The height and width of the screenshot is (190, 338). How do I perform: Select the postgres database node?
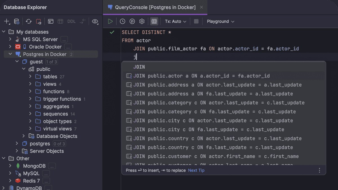click(40, 144)
